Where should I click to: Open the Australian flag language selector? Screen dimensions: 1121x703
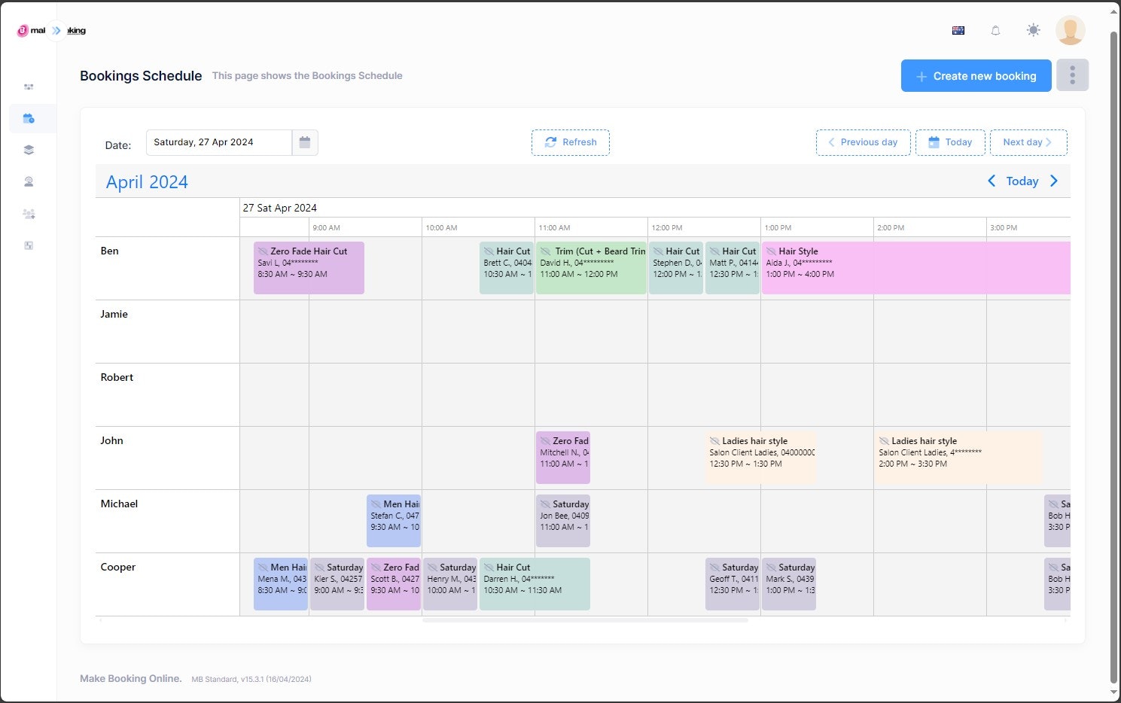(x=958, y=31)
